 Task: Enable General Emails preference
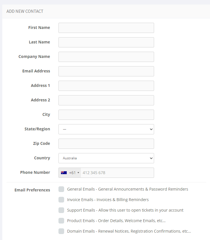(61, 189)
